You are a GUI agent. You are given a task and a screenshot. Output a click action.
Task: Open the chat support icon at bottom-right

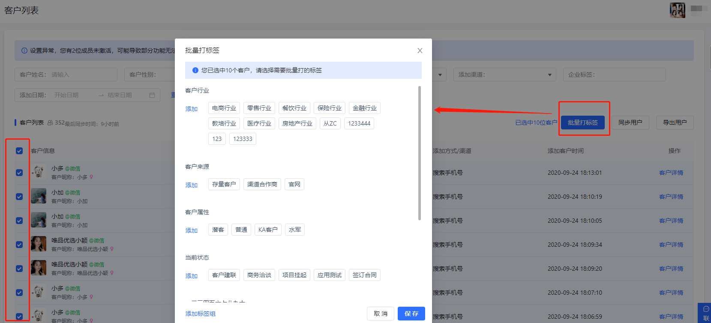pos(705,309)
